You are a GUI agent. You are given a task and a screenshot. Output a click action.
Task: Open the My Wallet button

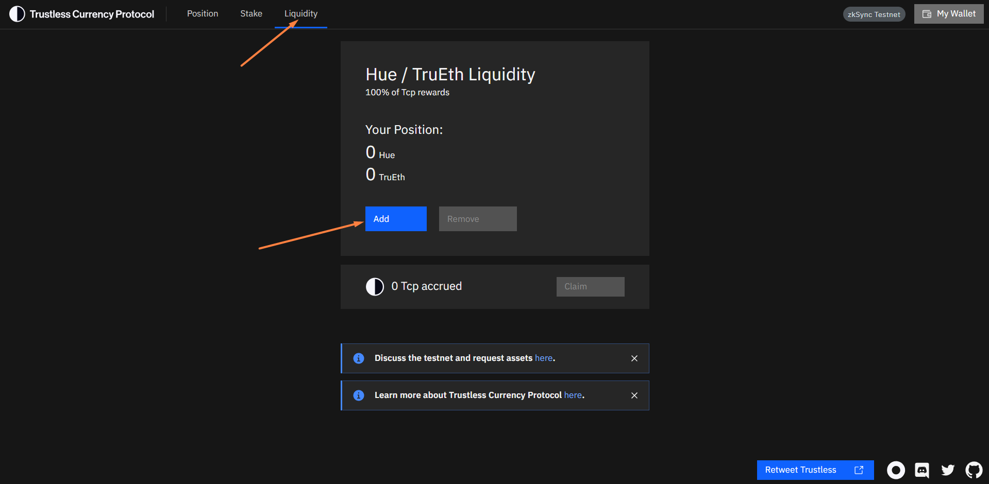click(x=948, y=14)
